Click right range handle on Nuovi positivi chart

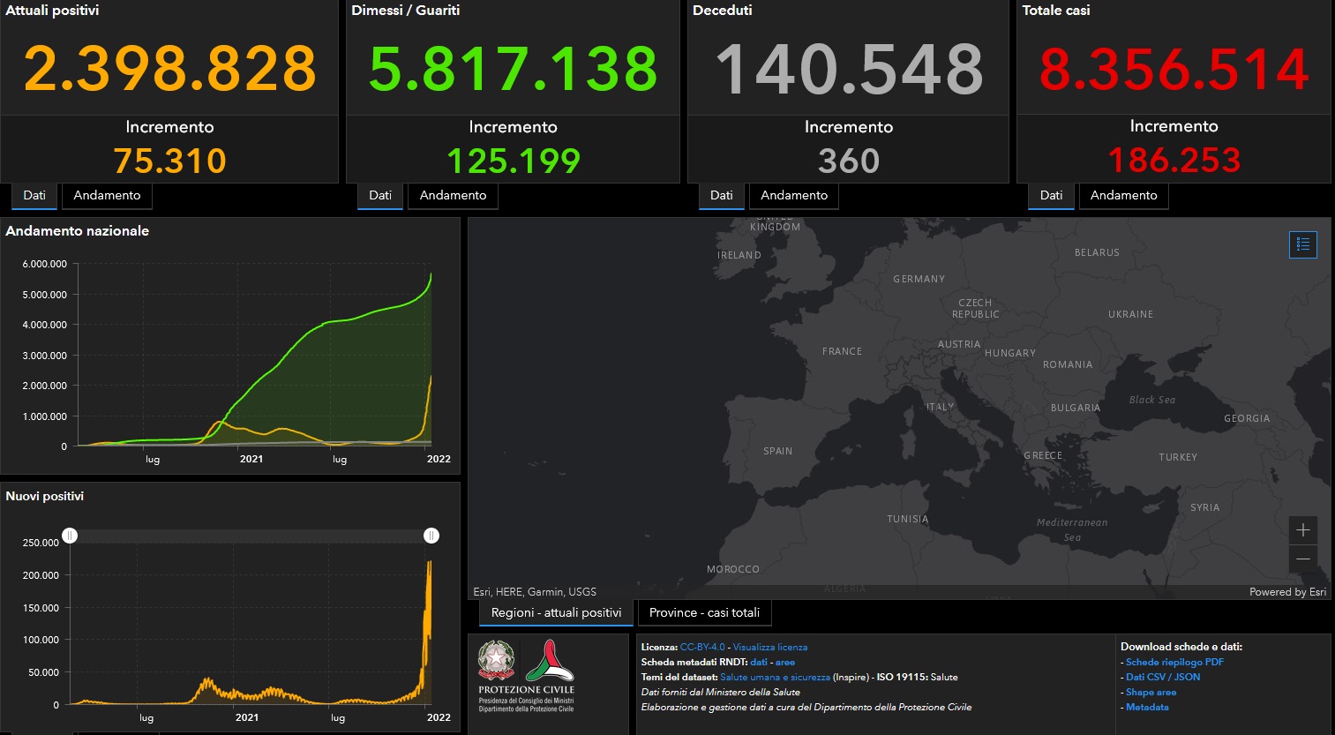[431, 536]
